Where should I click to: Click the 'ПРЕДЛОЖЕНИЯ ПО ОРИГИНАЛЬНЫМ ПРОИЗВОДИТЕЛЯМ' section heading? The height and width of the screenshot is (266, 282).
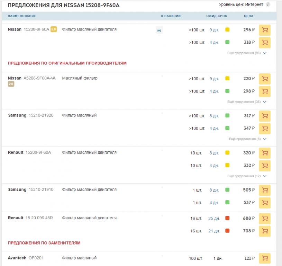(x=67, y=63)
